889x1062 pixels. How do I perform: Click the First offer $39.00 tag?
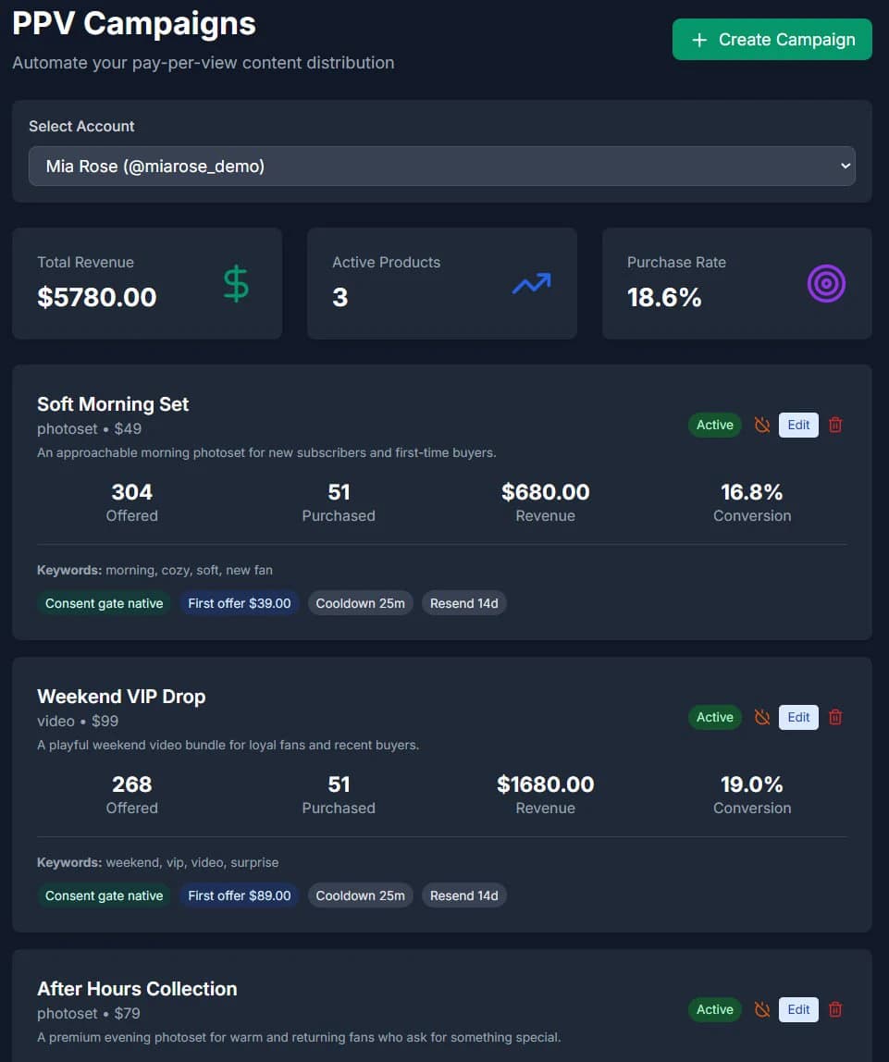coord(239,603)
